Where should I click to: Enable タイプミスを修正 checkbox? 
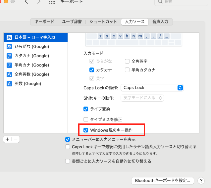[x=86, y=119]
